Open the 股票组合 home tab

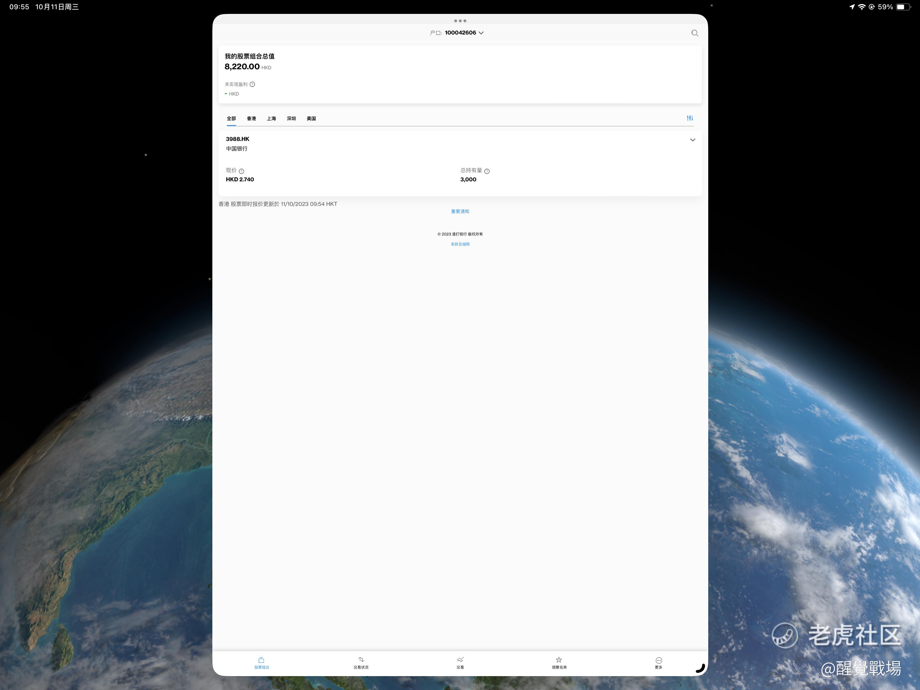point(262,663)
